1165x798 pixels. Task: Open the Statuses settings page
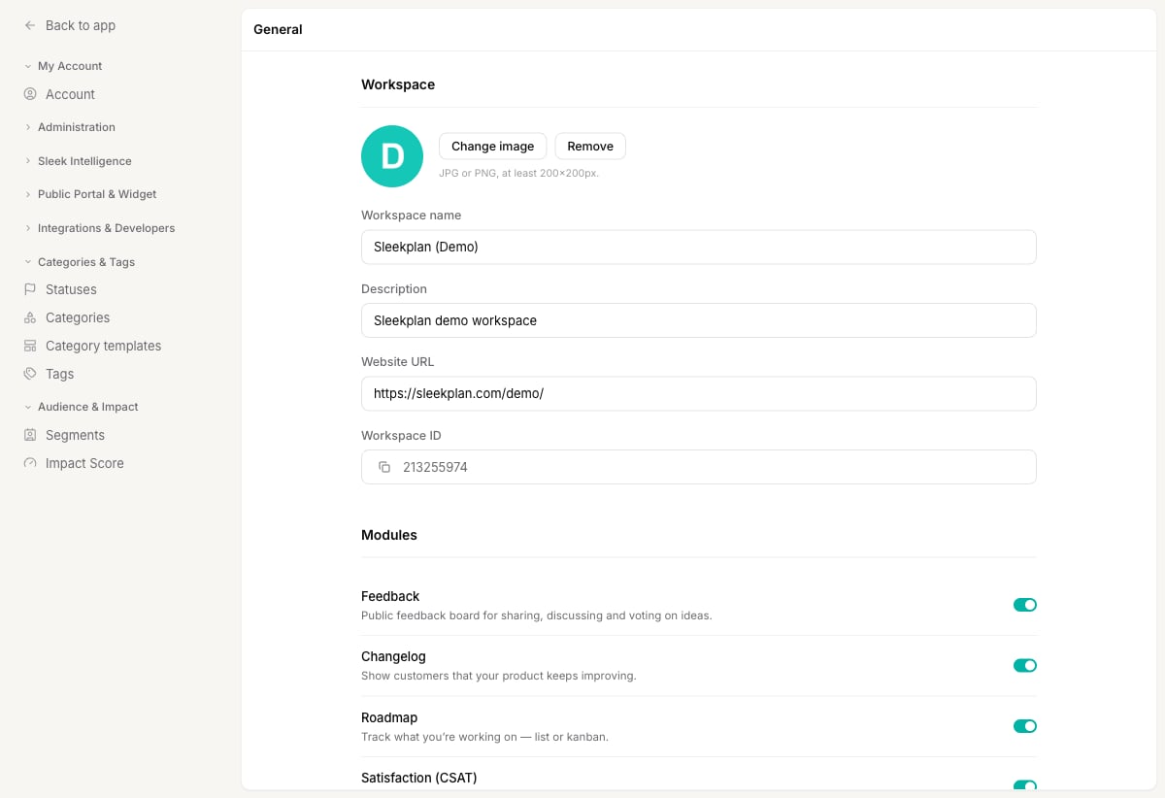click(71, 289)
